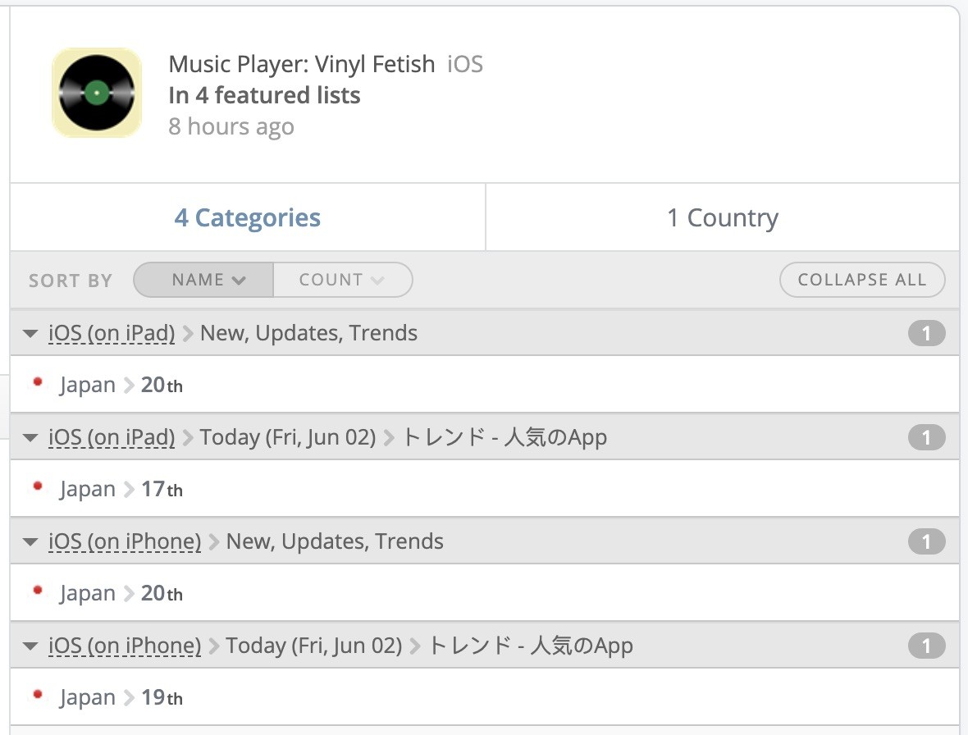The image size is (968, 735).
Task: Collapse the iPad Today トレンド section
Action: [30, 438]
